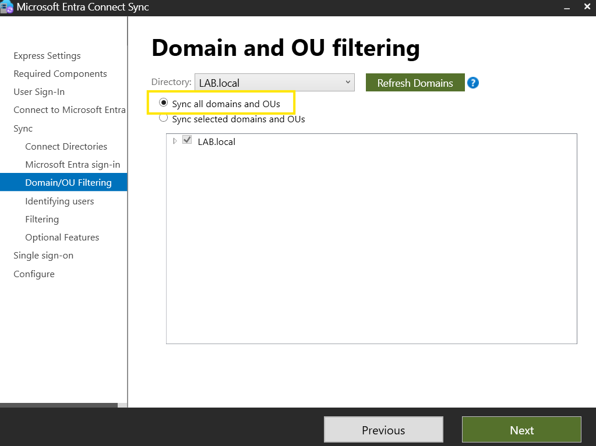Go to Required Components step
Screen dimensions: 596x446
61,74
